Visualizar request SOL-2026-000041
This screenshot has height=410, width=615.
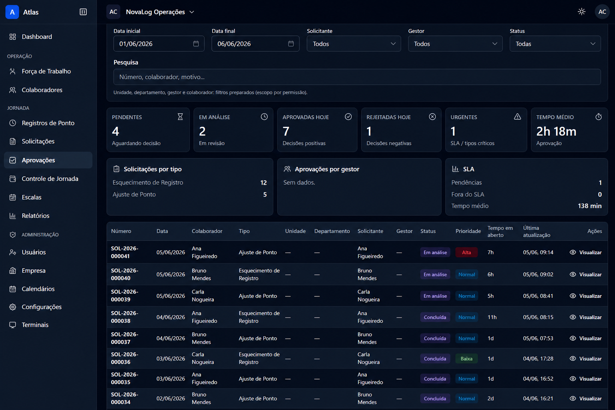coord(585,252)
